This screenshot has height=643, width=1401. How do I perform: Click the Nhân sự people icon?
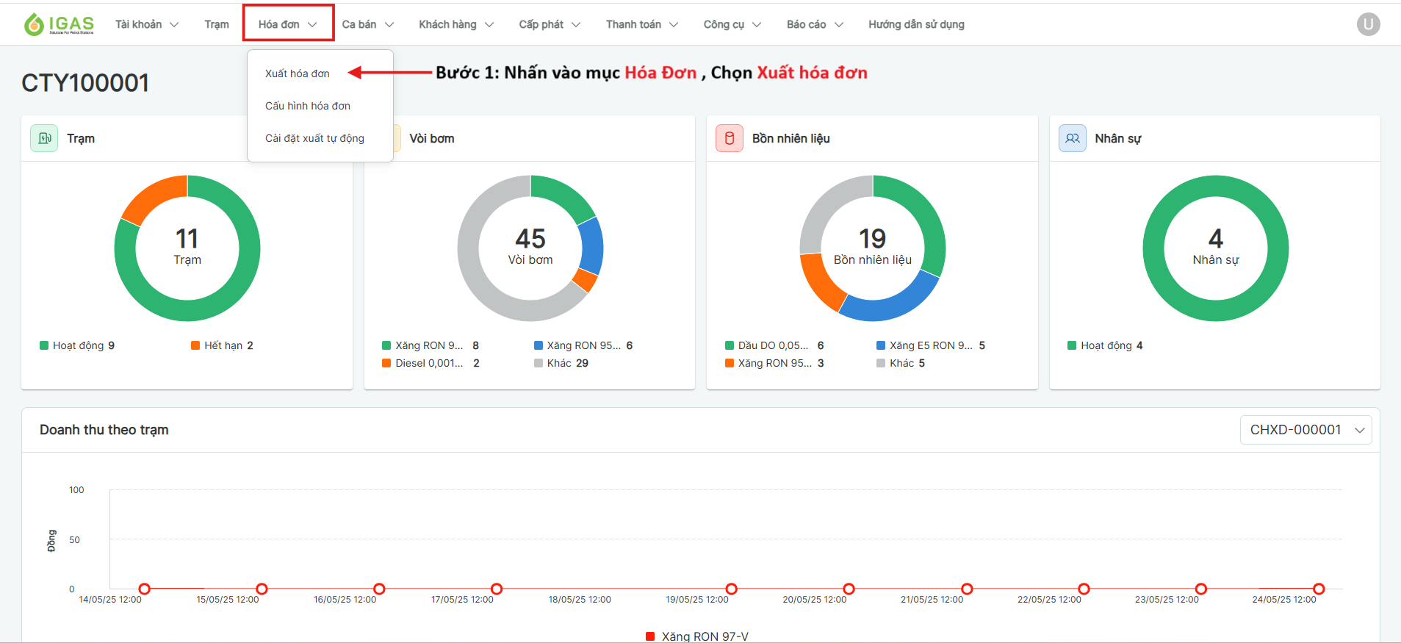point(1072,138)
